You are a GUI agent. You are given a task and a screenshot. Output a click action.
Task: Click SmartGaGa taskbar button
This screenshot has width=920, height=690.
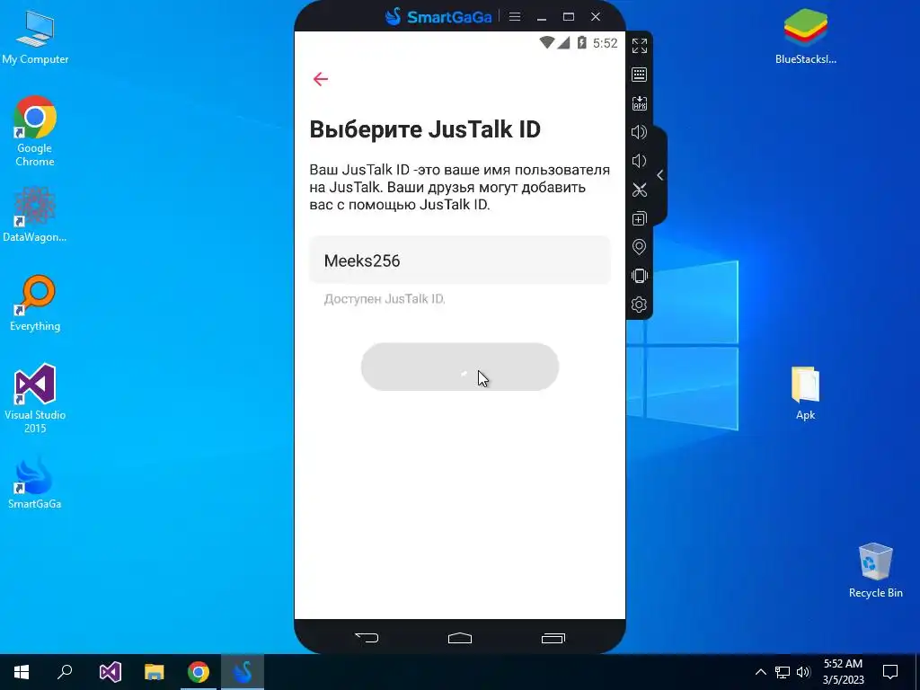tap(243, 672)
